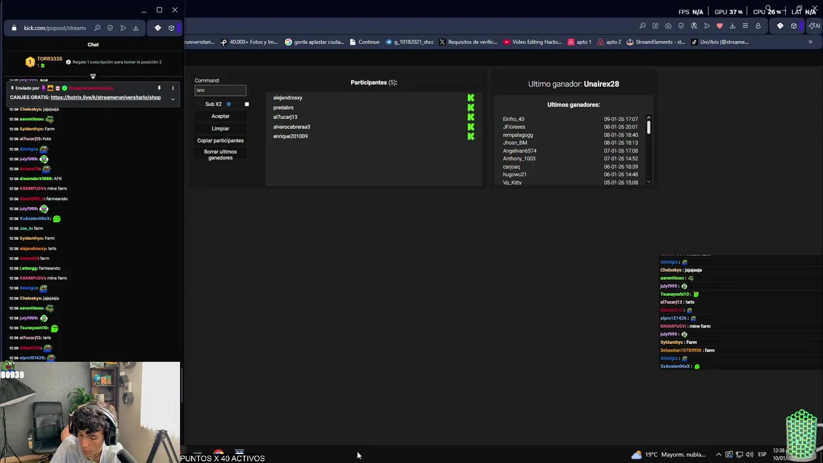Click the Command input field
This screenshot has height=463, width=823.
tap(220, 90)
